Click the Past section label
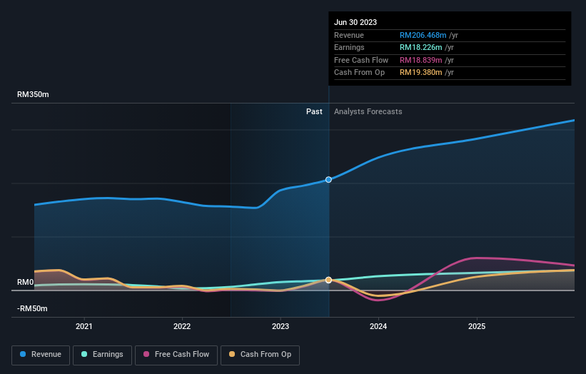Viewport: 586px width, 374px height. click(x=314, y=111)
